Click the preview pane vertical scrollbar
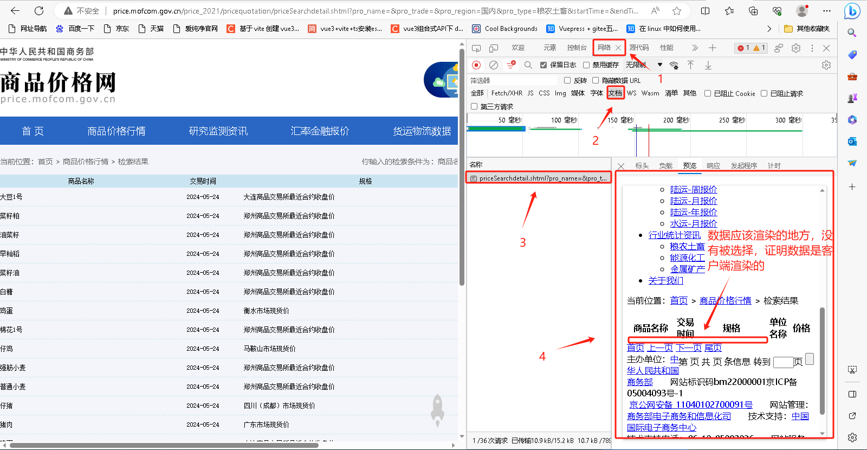Screen dimensions: 867x450 [822, 361]
